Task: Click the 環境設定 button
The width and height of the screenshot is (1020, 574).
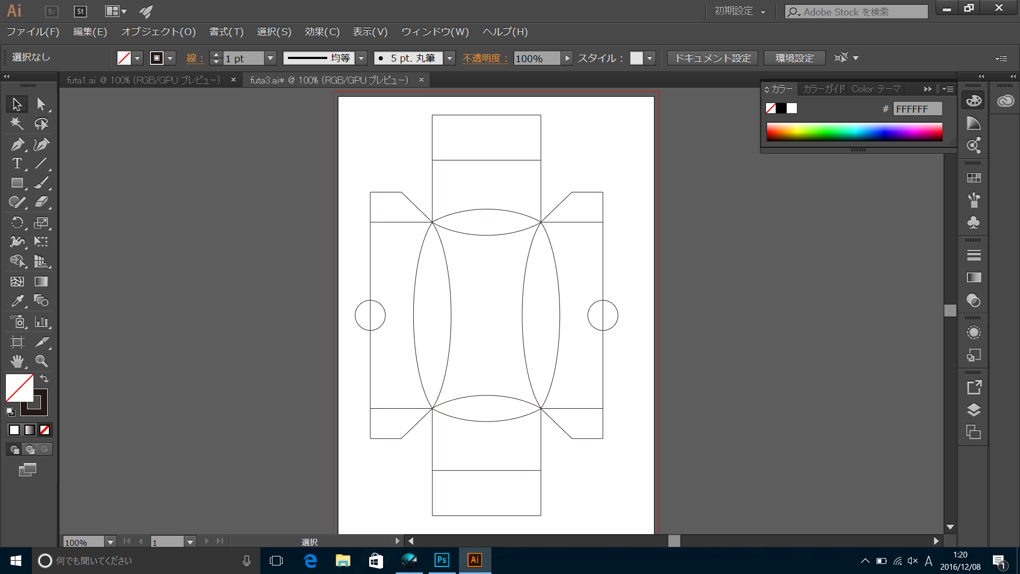Action: (794, 58)
